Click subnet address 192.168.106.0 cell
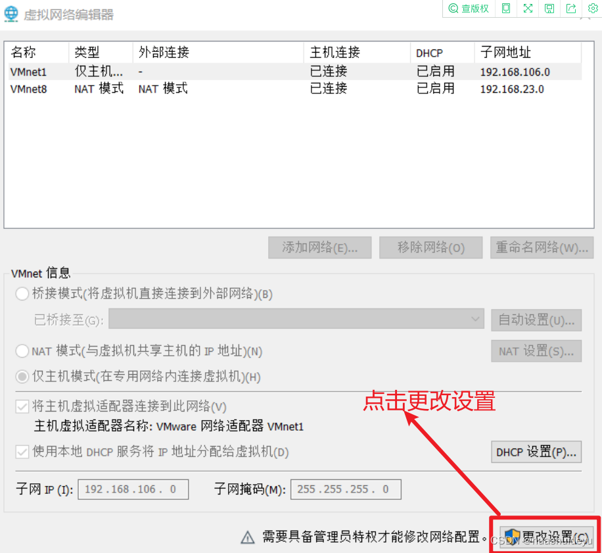 click(515, 72)
